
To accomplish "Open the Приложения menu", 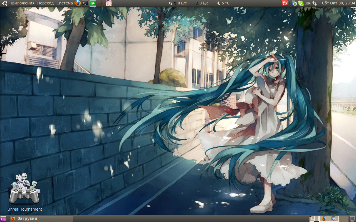I will coord(22,3).
